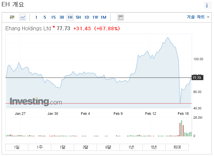Click the Feb 18 date label
Image resolution: width=214 pixels, height=156 pixels.
[183, 114]
